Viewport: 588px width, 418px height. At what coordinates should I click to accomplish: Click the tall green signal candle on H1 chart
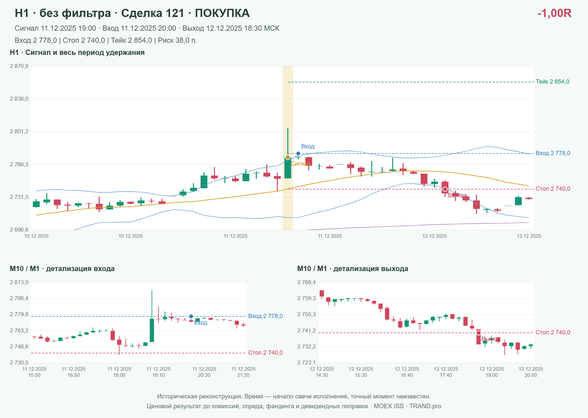coord(288,168)
